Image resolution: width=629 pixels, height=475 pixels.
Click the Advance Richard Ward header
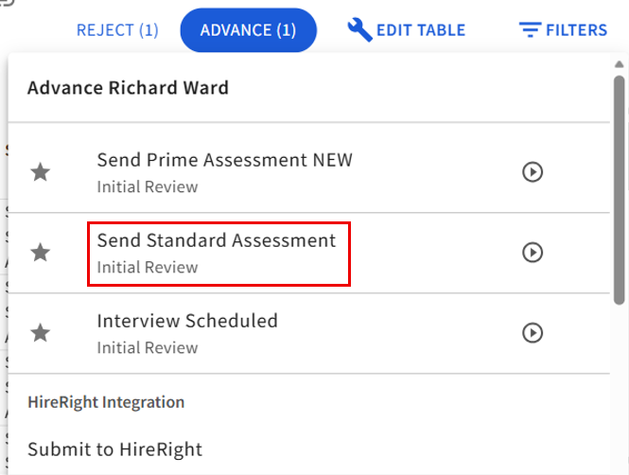128,88
